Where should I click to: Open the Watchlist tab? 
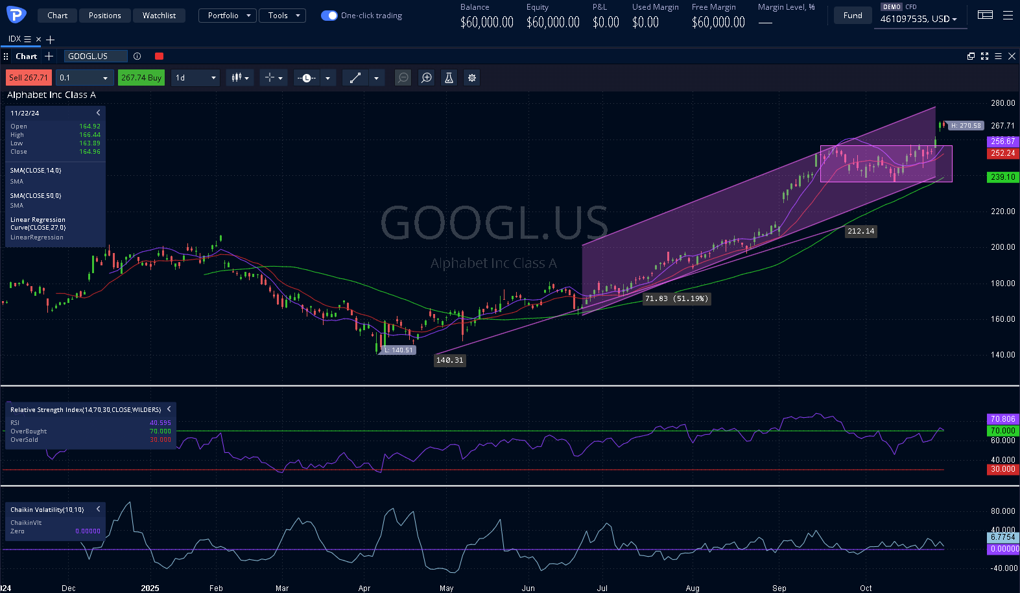159,16
